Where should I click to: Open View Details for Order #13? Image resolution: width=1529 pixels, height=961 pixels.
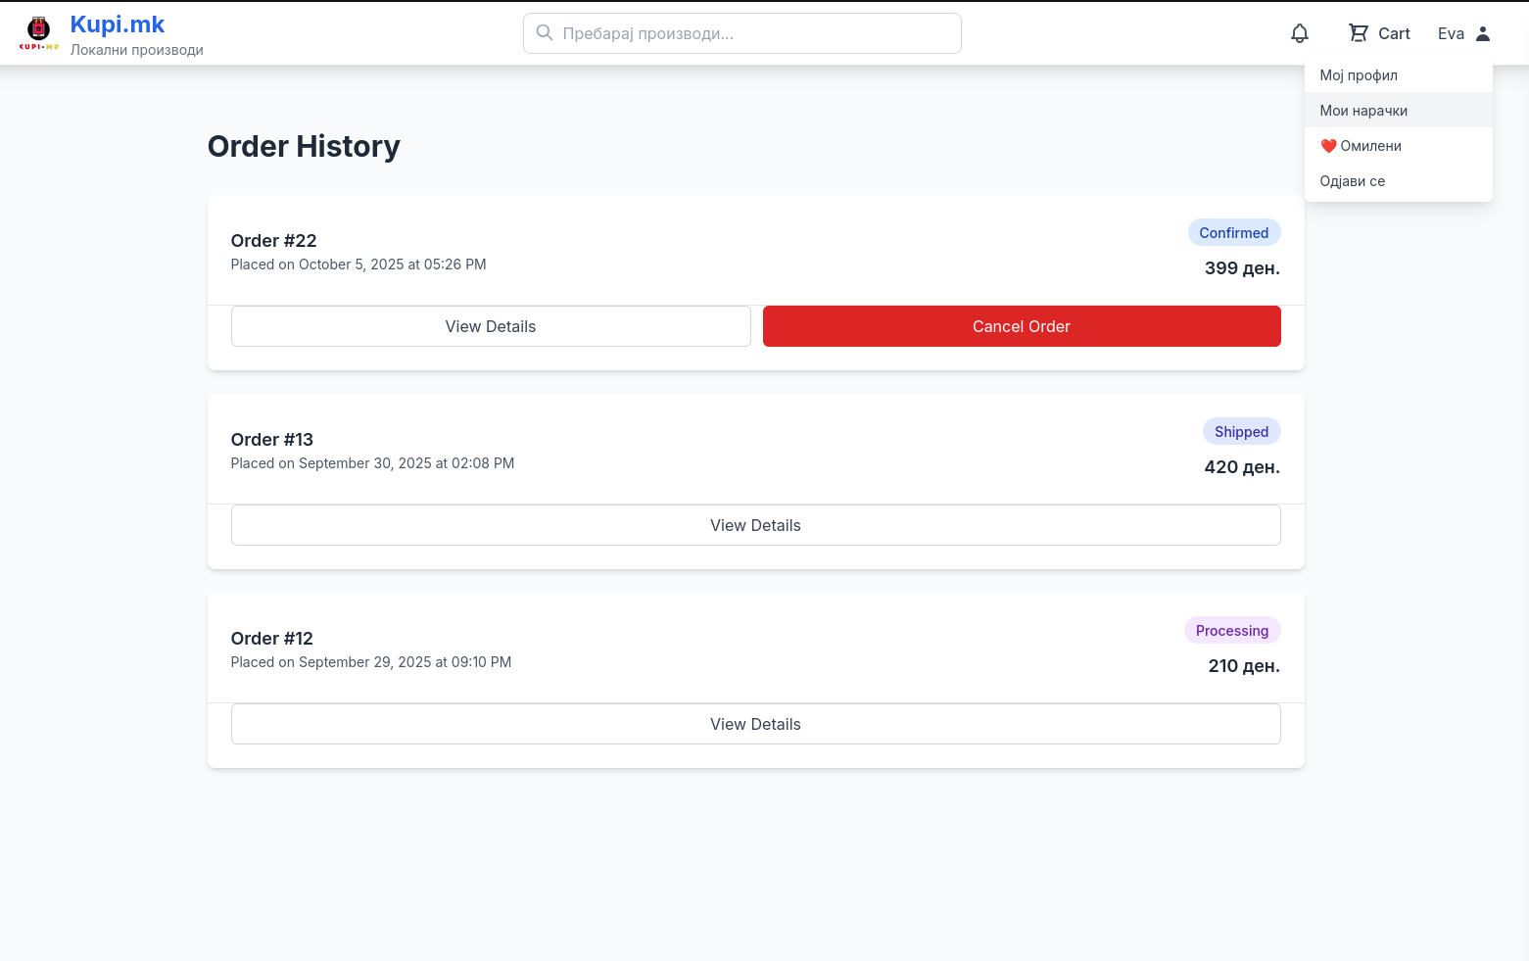coord(755,525)
